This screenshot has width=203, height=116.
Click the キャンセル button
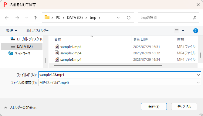click(x=184, y=107)
